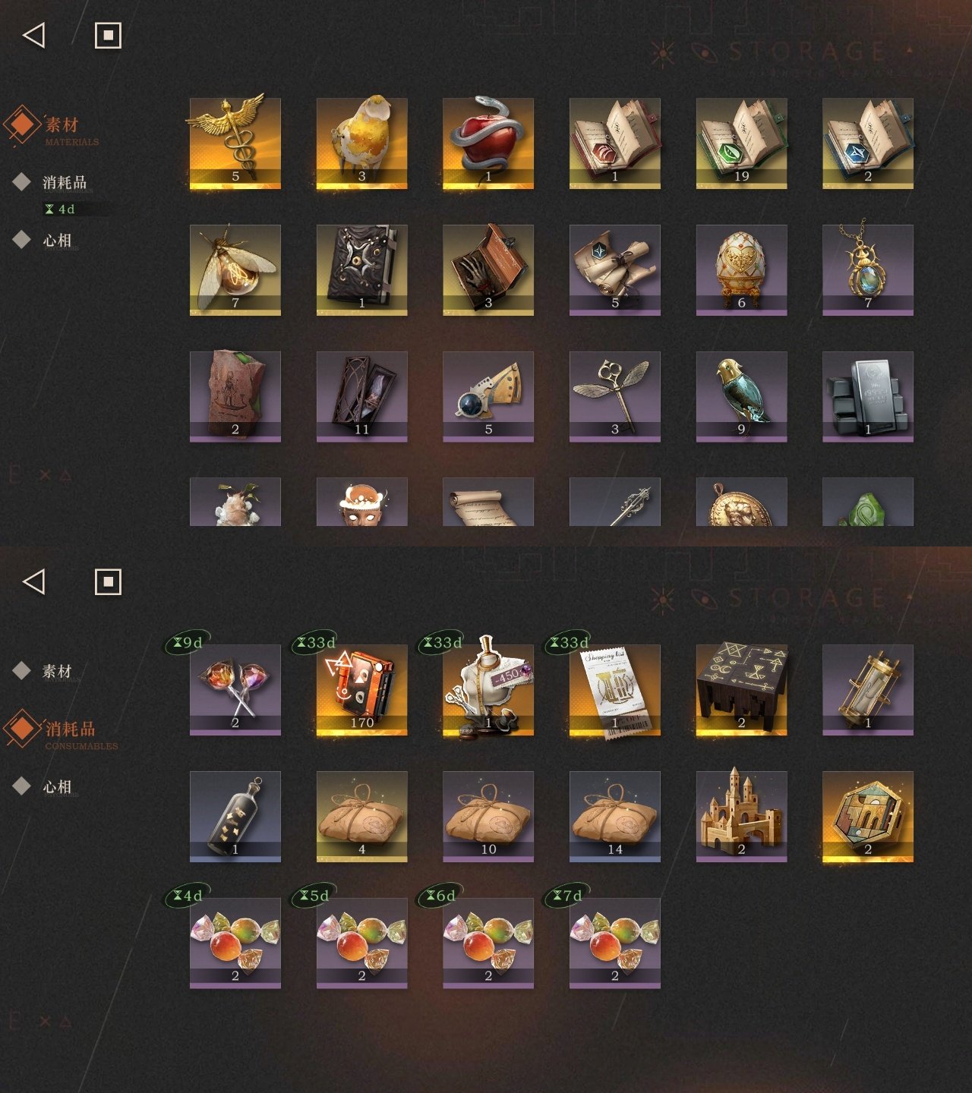Open the candy item expiring in 7d
Screen dimensions: 972x1093
pyautogui.click(x=615, y=943)
